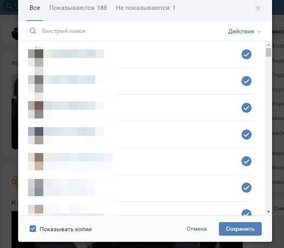Disable the Показывать копии checkbox
This screenshot has width=284, height=248.
coord(33,229)
